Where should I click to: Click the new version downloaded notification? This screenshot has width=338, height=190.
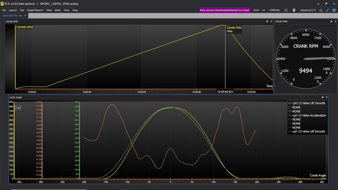(x=225, y=10)
